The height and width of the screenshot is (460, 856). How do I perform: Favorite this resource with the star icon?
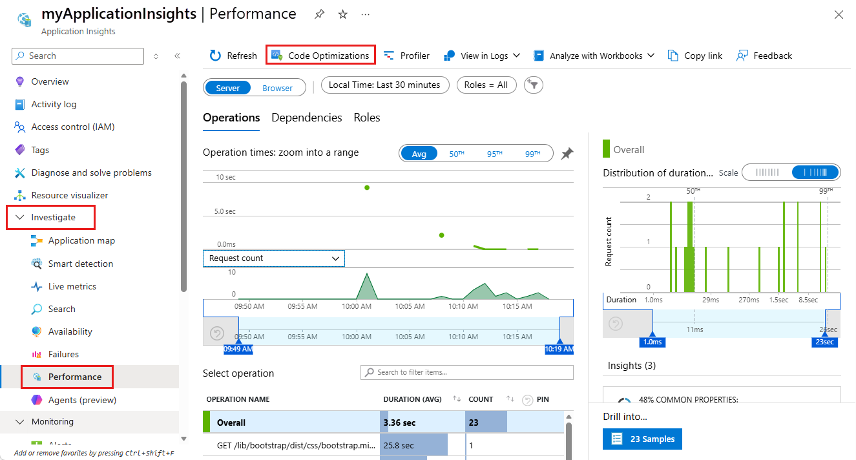[x=343, y=14]
